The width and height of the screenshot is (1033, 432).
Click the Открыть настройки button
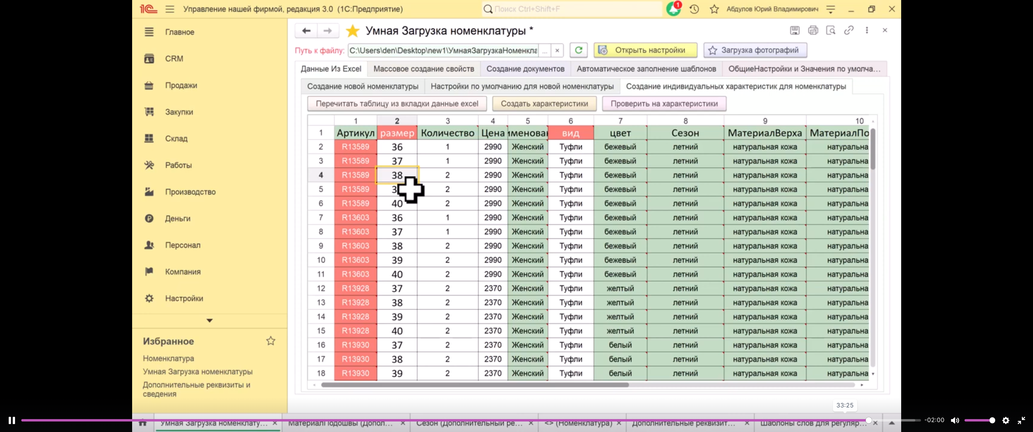click(645, 50)
